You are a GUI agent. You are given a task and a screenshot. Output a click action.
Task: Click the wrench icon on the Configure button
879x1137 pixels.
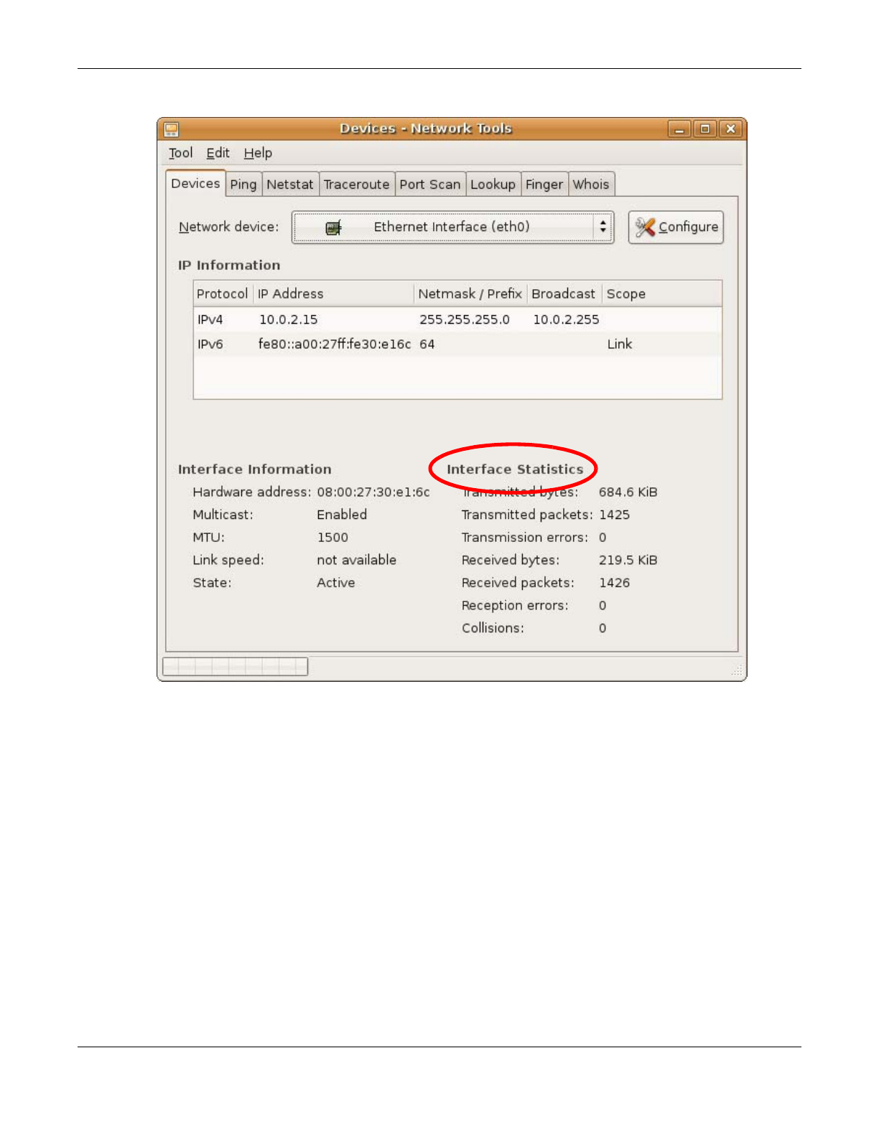pos(644,228)
